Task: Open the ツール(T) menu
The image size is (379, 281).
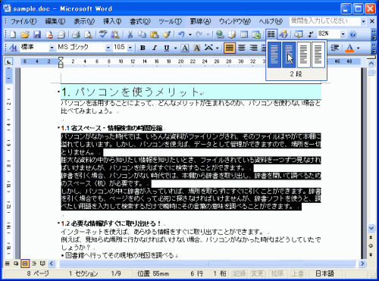Action: 170,22
